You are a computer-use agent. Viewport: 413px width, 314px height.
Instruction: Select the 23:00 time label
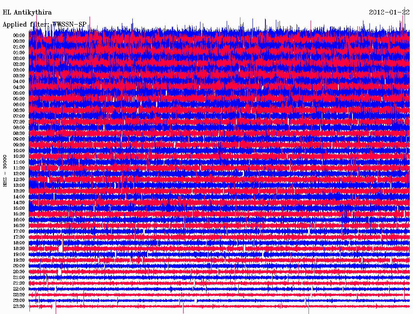(x=19, y=301)
